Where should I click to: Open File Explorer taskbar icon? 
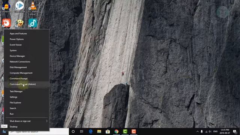[99, 132]
